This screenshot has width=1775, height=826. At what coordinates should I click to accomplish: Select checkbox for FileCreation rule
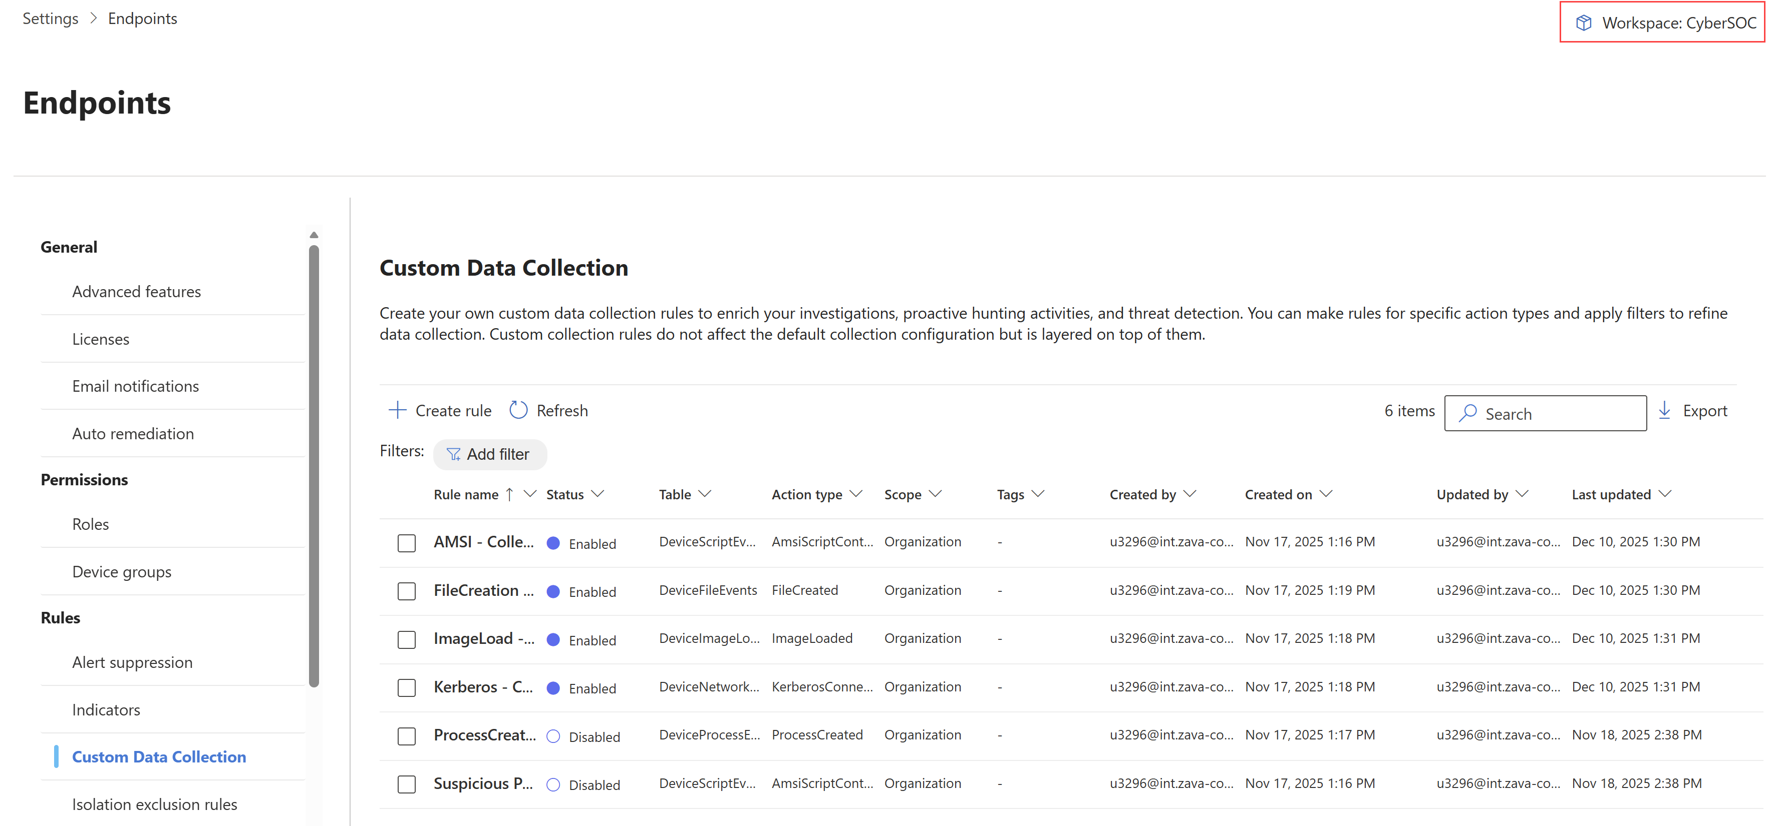pos(407,591)
